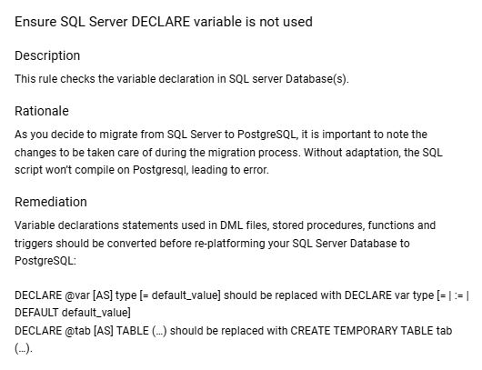482x370 pixels.
Task: Click the sentence 'This rule checks the variable declaration'
Action: click(x=115, y=79)
